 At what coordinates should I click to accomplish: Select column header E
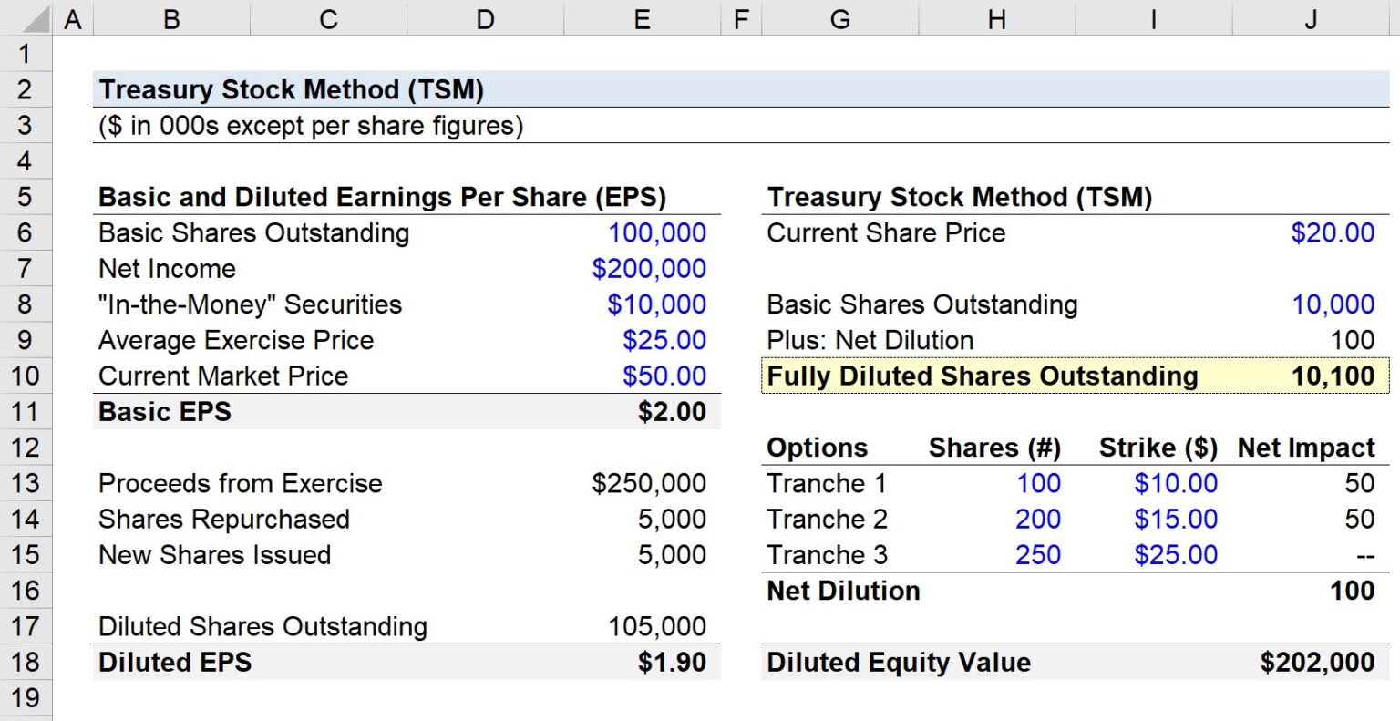coord(642,17)
